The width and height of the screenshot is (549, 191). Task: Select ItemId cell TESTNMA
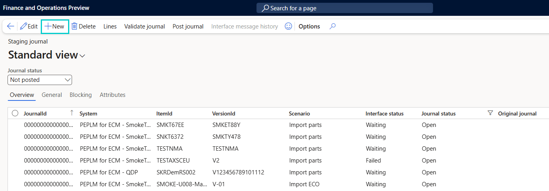(x=169, y=149)
